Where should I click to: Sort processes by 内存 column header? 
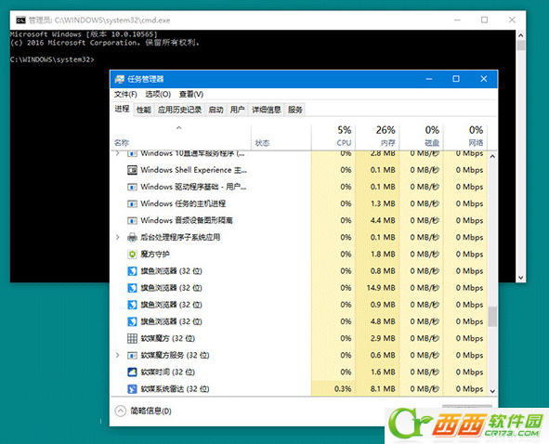377,137
